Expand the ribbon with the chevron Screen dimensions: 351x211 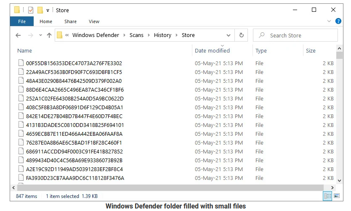coord(329,21)
